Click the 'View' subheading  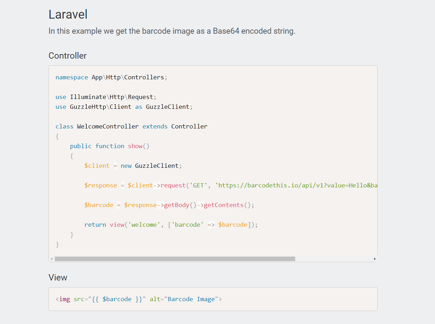point(58,277)
